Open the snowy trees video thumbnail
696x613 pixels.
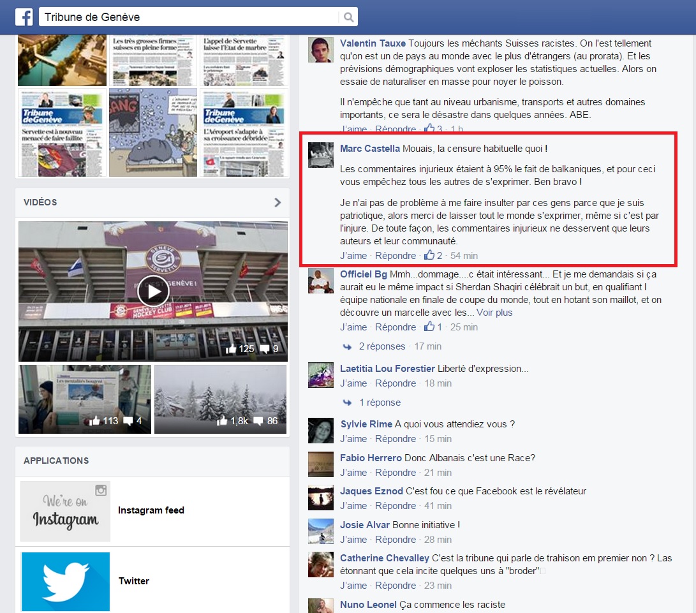point(220,399)
